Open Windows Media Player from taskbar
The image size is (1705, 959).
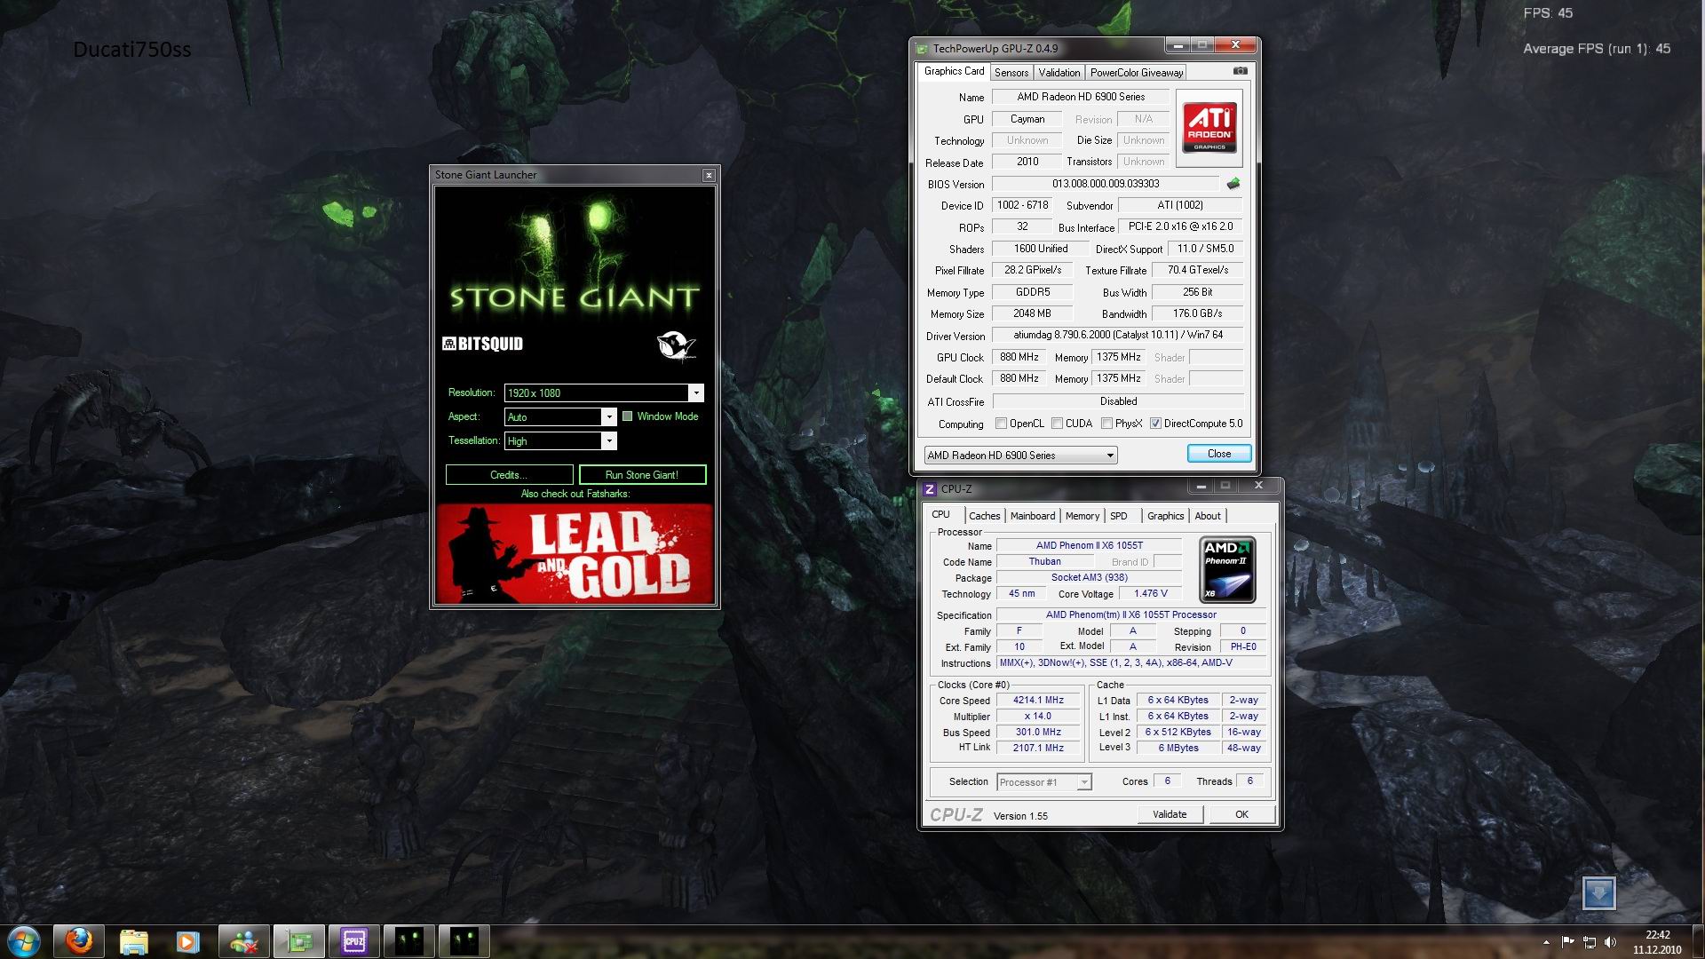(x=187, y=940)
